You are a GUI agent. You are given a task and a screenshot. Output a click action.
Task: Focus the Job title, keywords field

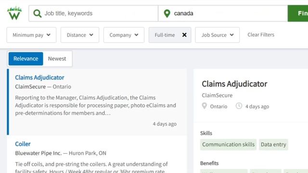coord(93,13)
